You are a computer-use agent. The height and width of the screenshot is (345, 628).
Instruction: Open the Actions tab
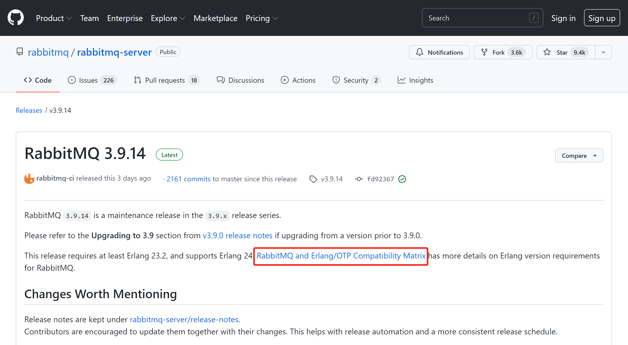tap(298, 80)
